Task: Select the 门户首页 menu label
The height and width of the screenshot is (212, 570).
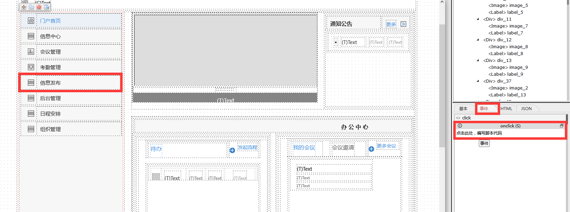Action: [50, 21]
